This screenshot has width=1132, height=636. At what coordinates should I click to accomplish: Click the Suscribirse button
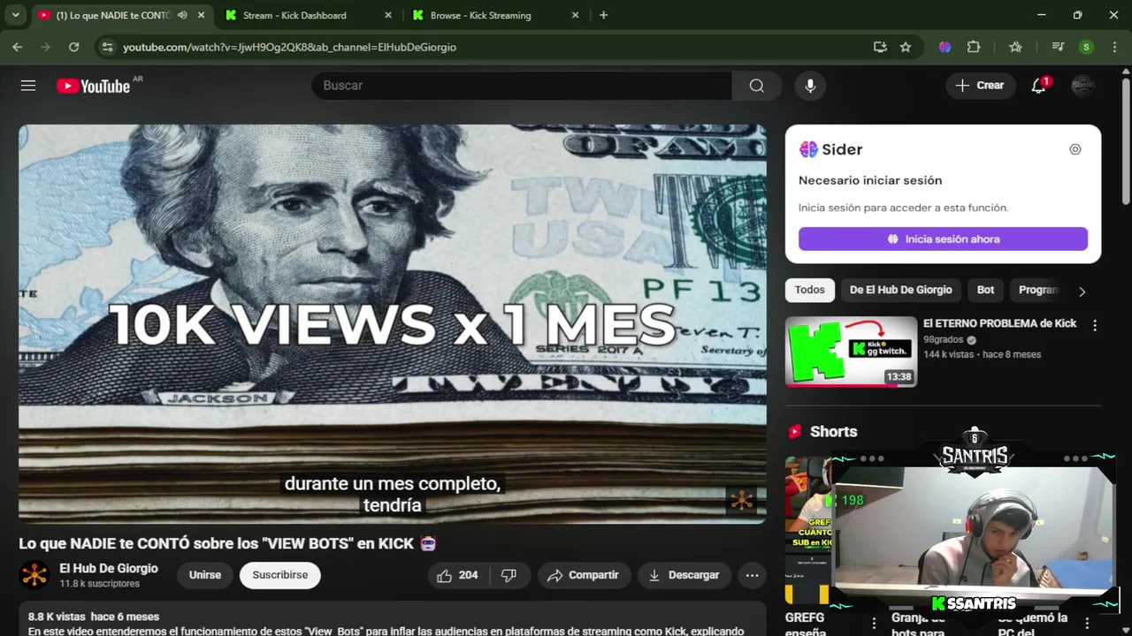tap(280, 575)
